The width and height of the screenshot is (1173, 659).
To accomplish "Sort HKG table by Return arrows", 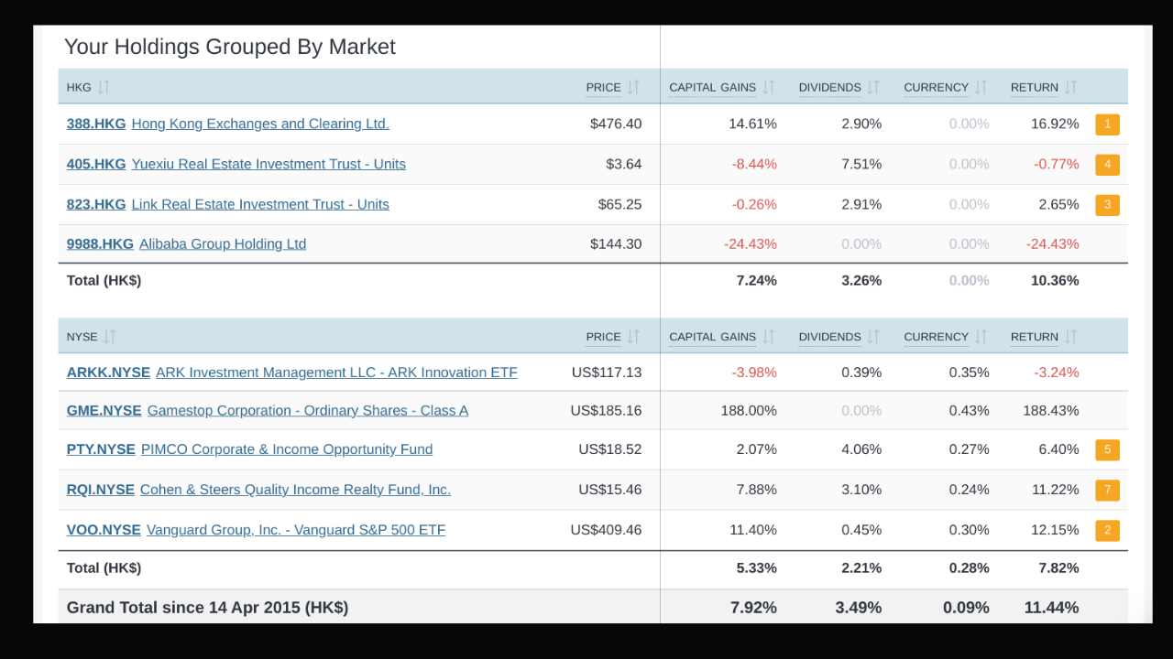I will 1070,87.
